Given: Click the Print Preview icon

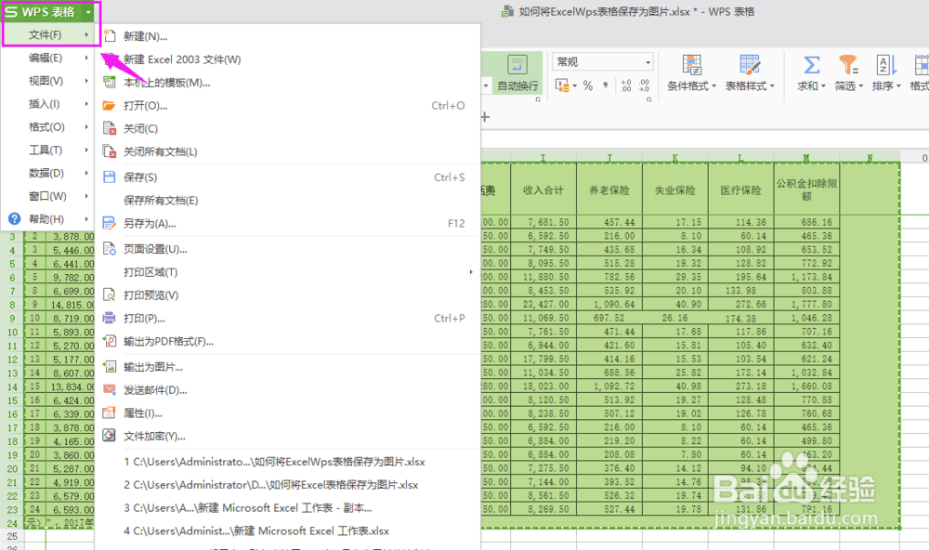Looking at the screenshot, I should pyautogui.click(x=109, y=295).
